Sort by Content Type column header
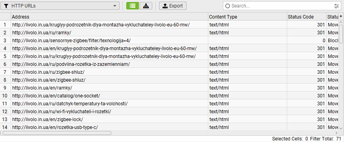Image resolution: width=344 pixels, height=142 pixels. 247,17
